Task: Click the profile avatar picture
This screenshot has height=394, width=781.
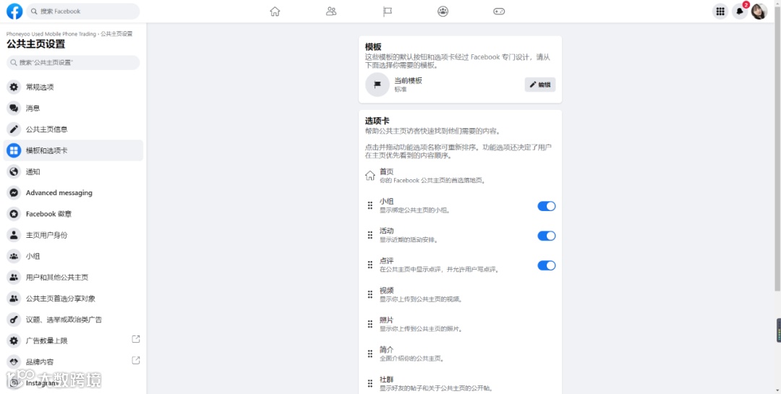Action: pyautogui.click(x=759, y=12)
